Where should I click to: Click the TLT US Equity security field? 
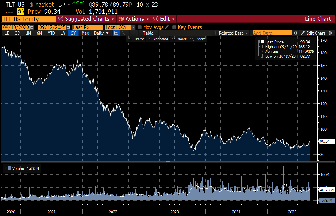(x=29, y=19)
